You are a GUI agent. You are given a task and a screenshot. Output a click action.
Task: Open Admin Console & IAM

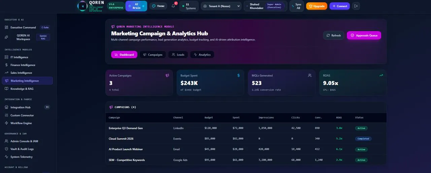pos(27,141)
